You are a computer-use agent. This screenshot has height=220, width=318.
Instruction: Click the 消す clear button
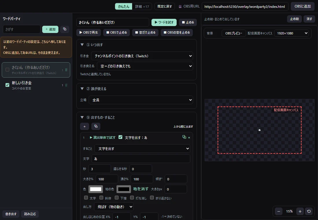point(309,19)
